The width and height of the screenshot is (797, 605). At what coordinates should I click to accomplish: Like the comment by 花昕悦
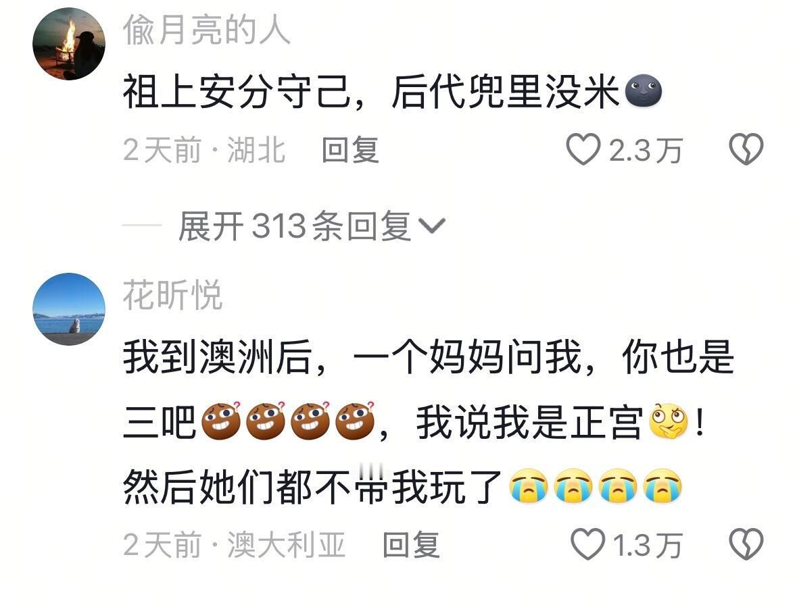point(587,544)
